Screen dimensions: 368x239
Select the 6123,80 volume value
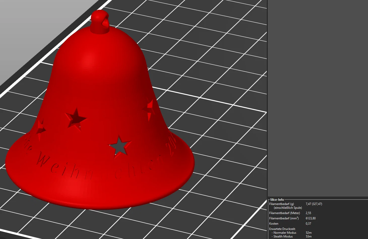(311, 218)
